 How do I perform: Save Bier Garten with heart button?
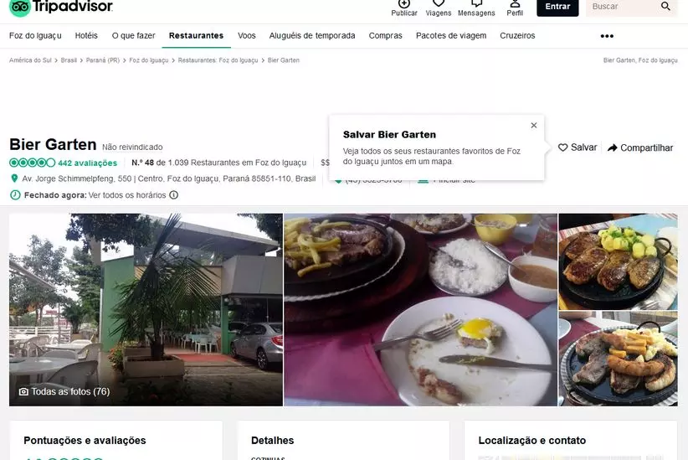pos(578,147)
